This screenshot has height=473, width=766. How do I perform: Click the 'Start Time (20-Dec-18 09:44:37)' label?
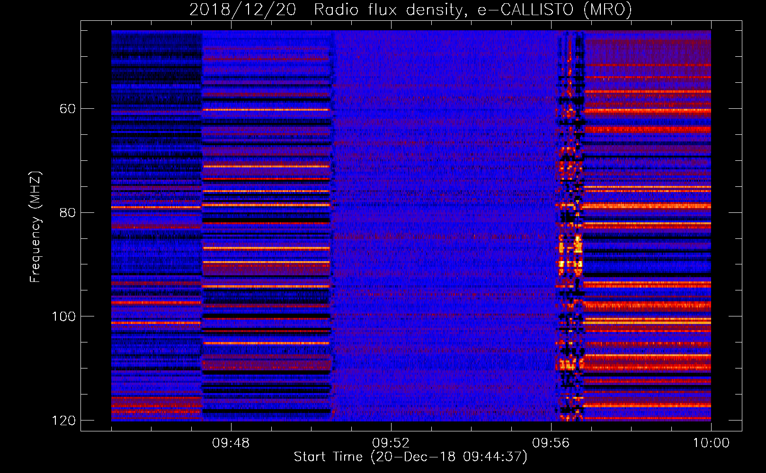410,457
